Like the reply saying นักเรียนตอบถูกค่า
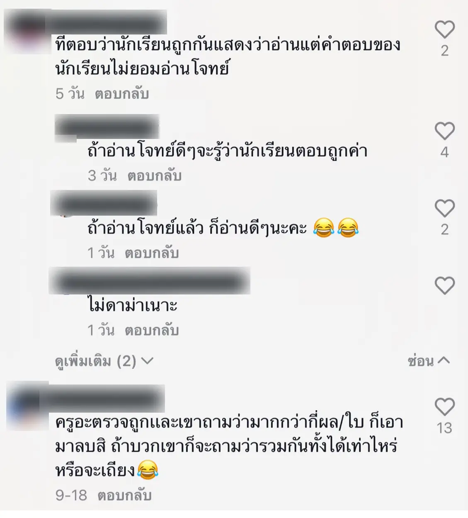The image size is (468, 518). pyautogui.click(x=444, y=131)
